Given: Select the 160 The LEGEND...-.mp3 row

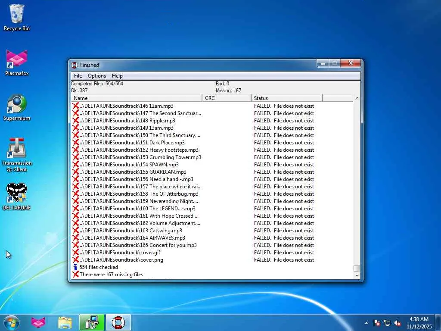Looking at the screenshot, I should (x=212, y=208).
